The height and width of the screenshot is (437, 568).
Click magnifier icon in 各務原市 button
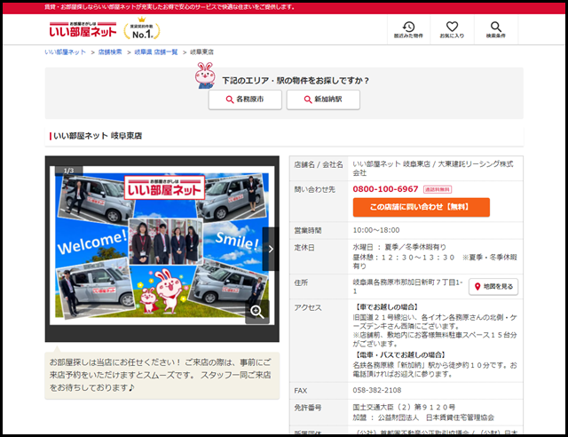(x=230, y=99)
